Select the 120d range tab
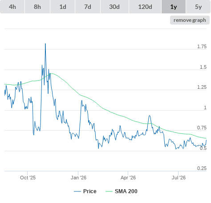211x203 pixels. tap(145, 7)
